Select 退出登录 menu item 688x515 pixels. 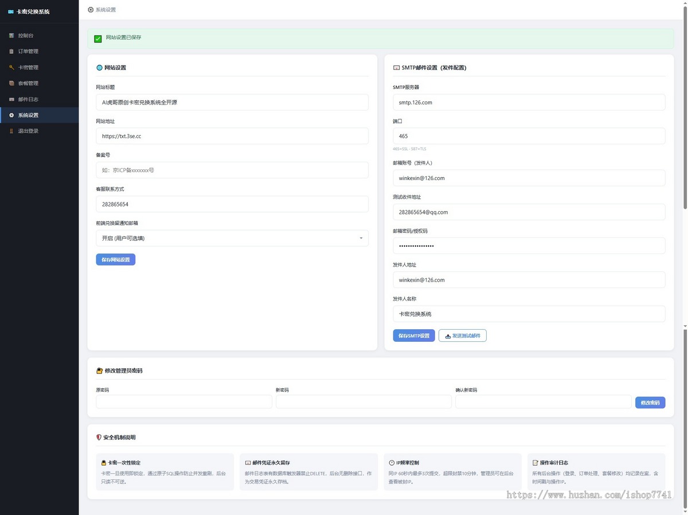coord(39,131)
